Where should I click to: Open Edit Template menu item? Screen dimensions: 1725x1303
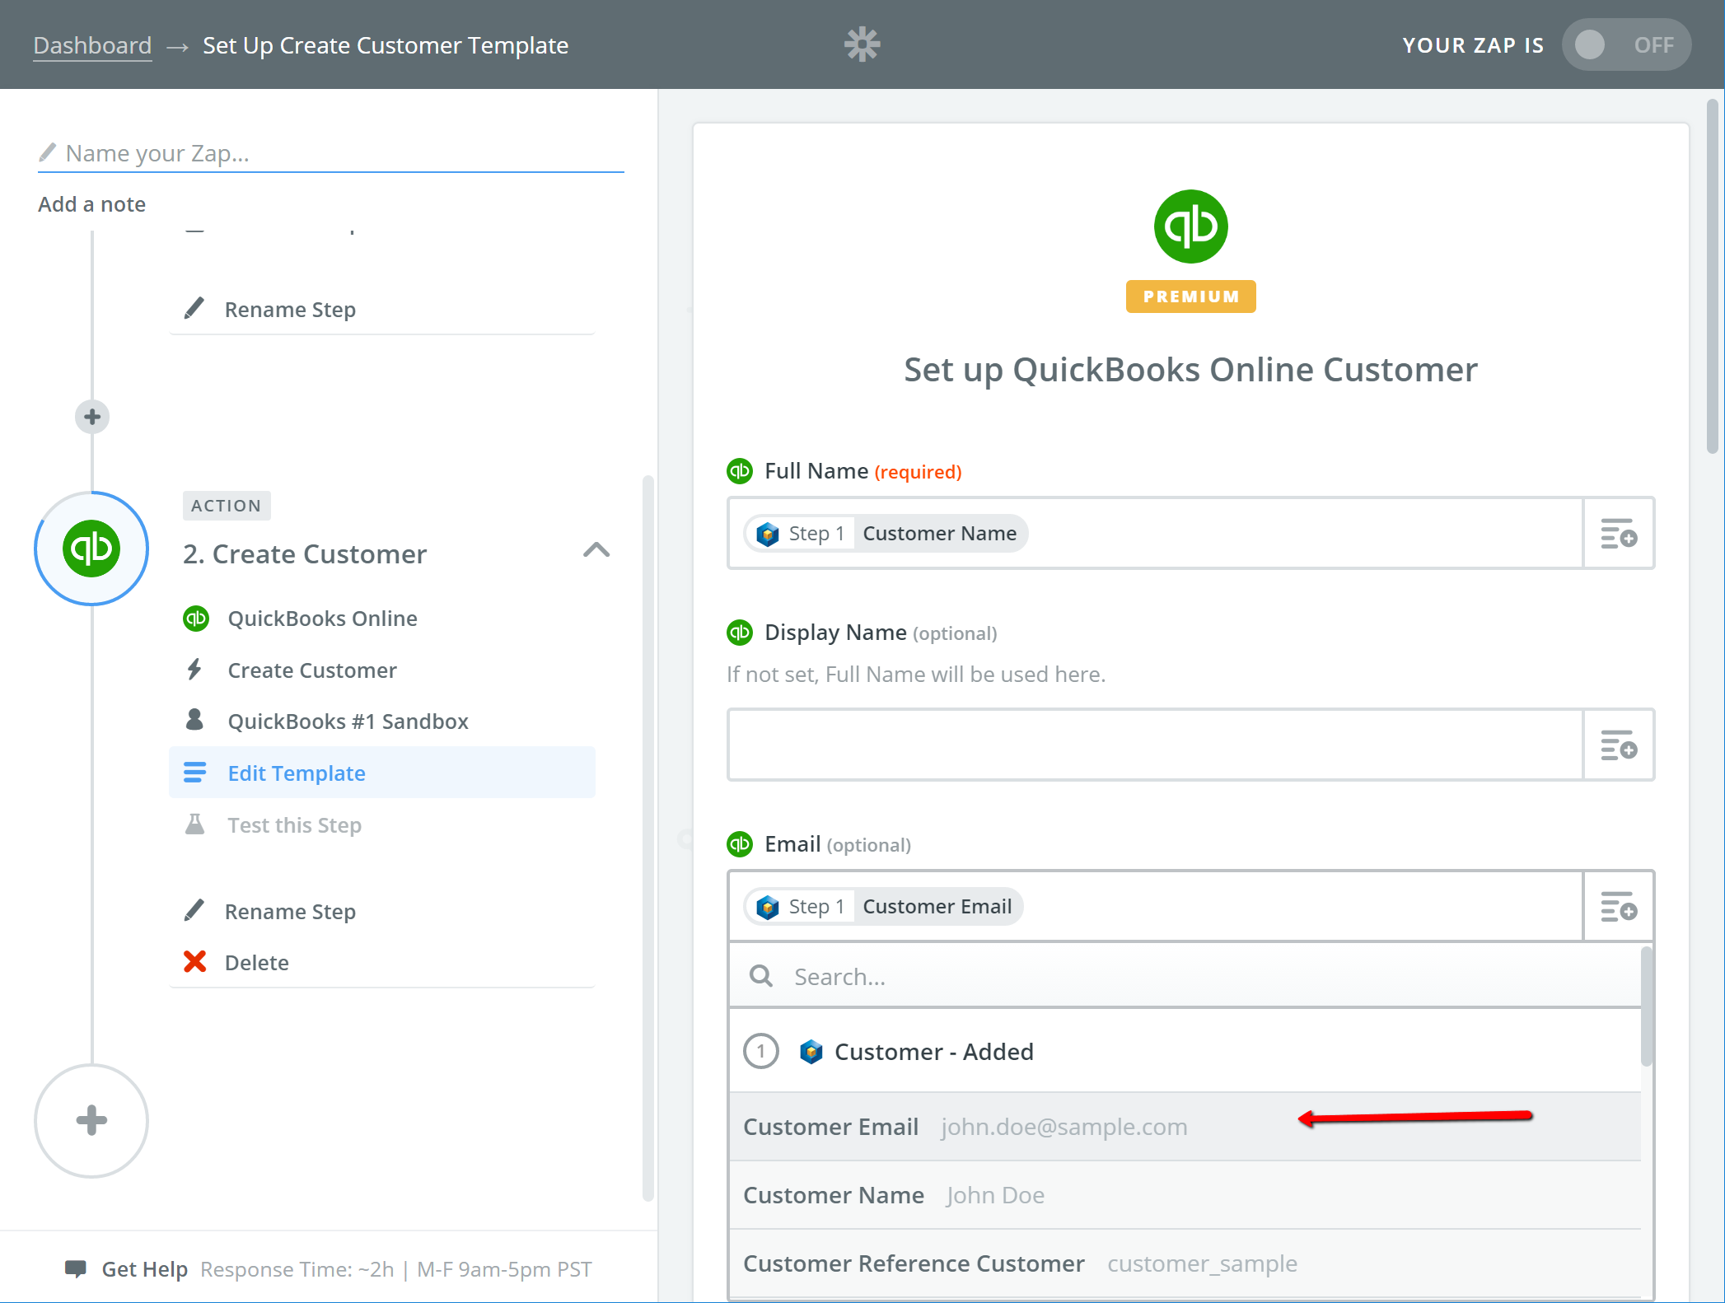click(x=382, y=773)
